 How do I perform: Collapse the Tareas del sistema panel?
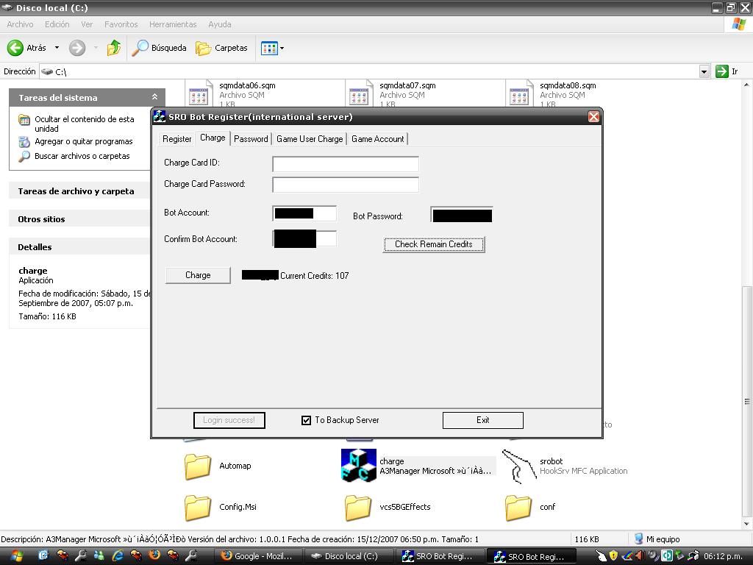[154, 97]
